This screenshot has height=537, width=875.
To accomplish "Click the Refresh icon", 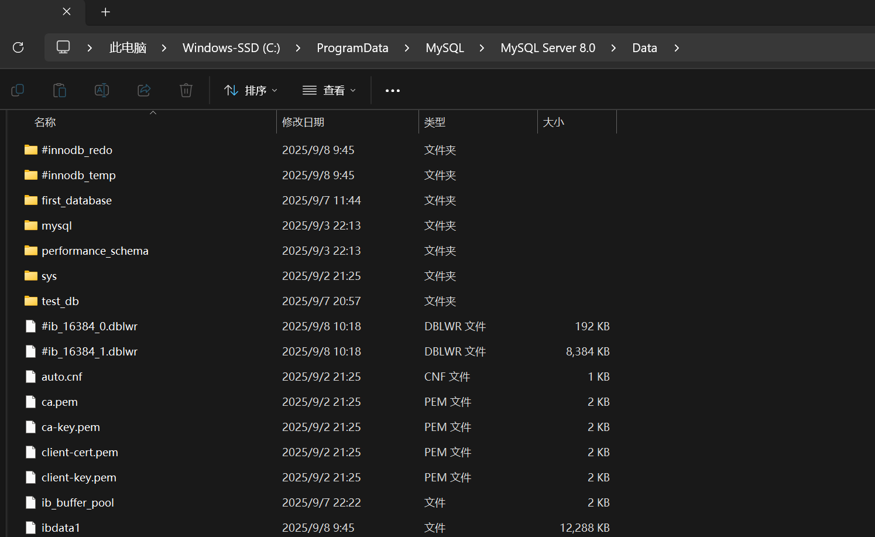I will 18,47.
